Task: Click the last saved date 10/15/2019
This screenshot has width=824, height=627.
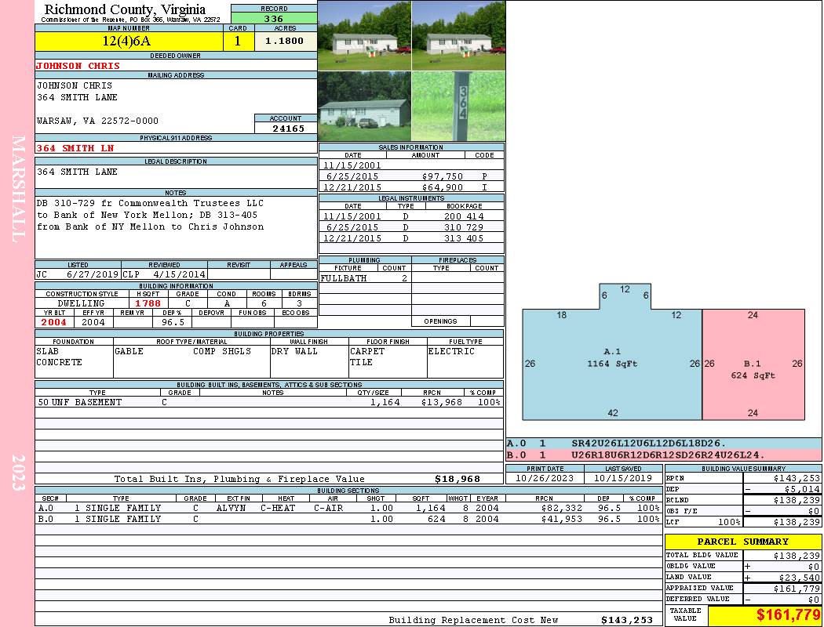Action: coord(623,478)
